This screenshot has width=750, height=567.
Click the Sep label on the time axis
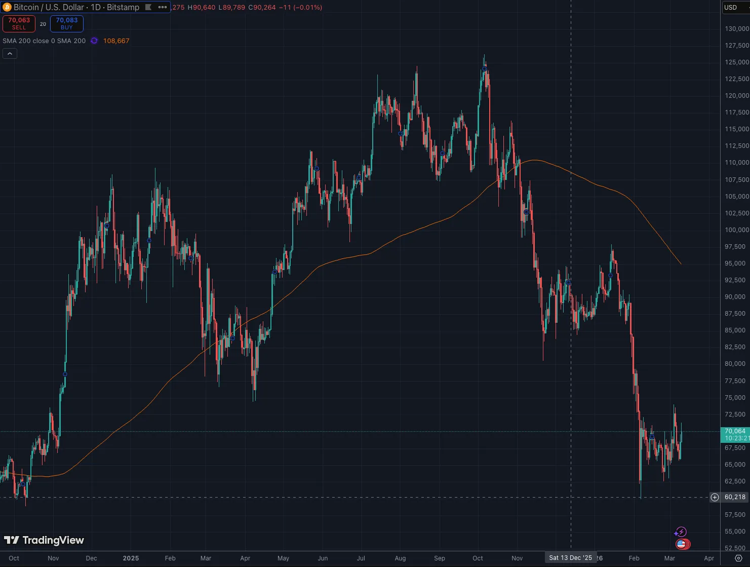pyautogui.click(x=440, y=558)
